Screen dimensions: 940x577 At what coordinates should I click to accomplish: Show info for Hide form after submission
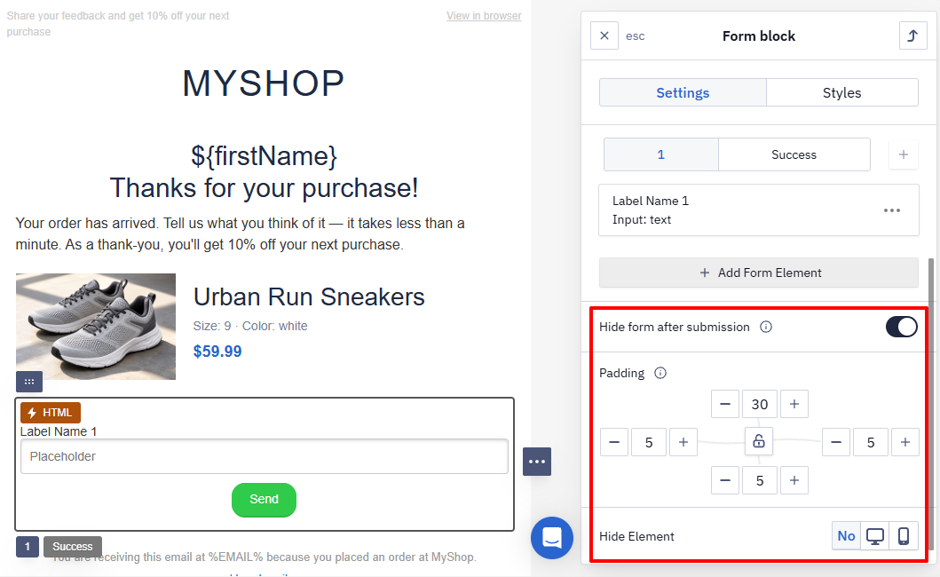point(766,327)
